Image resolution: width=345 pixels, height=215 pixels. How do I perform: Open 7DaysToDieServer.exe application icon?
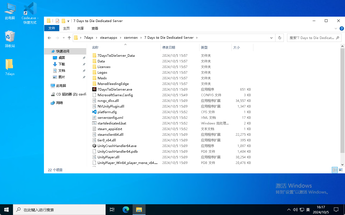94,89
